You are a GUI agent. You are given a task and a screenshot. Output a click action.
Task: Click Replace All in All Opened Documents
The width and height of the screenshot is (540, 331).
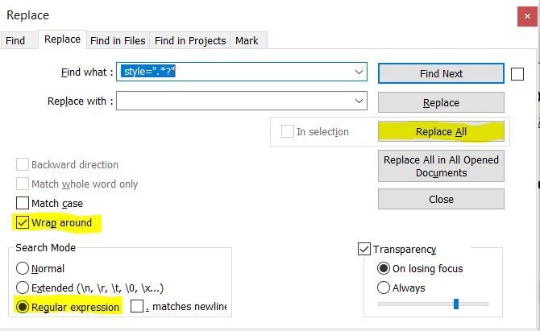pos(441,166)
